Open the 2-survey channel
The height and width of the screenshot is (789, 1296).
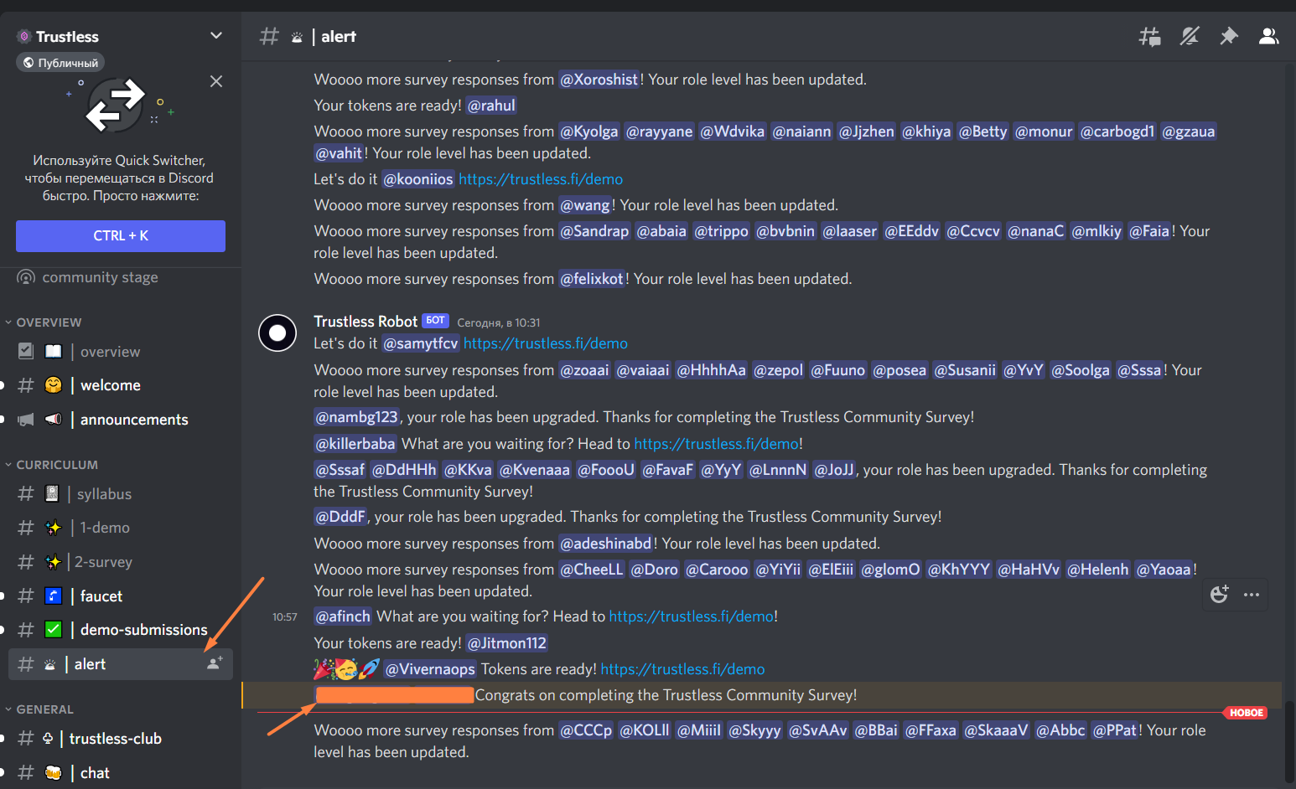coord(120,562)
